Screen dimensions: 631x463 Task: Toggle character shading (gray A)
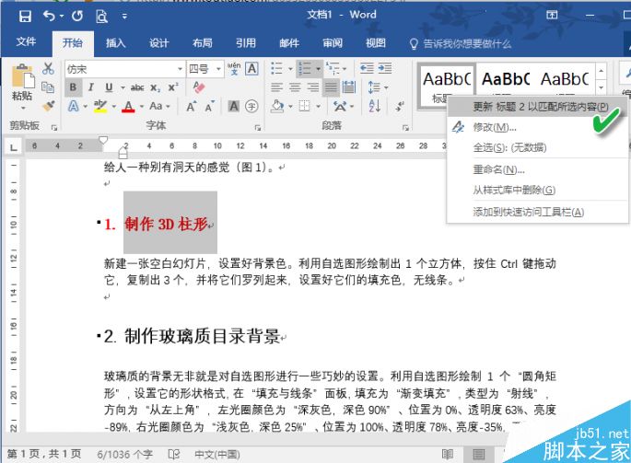233,106
